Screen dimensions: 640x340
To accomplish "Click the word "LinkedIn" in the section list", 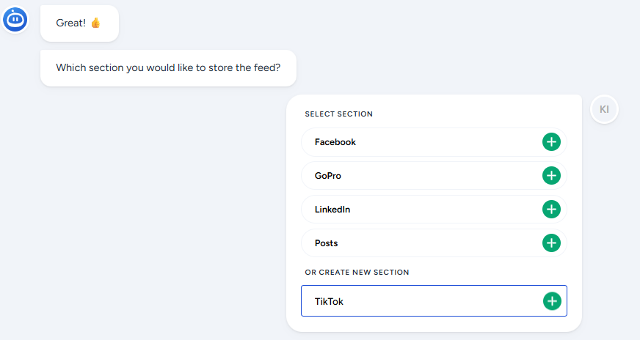I will coord(332,210).
